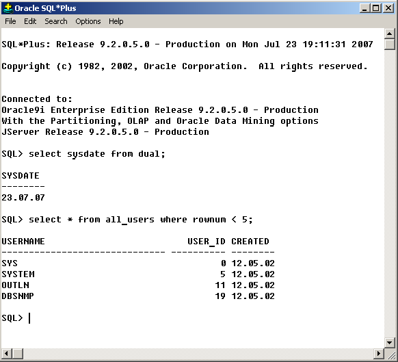The height and width of the screenshot is (362, 398).
Task: Open the Options menu
Action: click(88, 21)
